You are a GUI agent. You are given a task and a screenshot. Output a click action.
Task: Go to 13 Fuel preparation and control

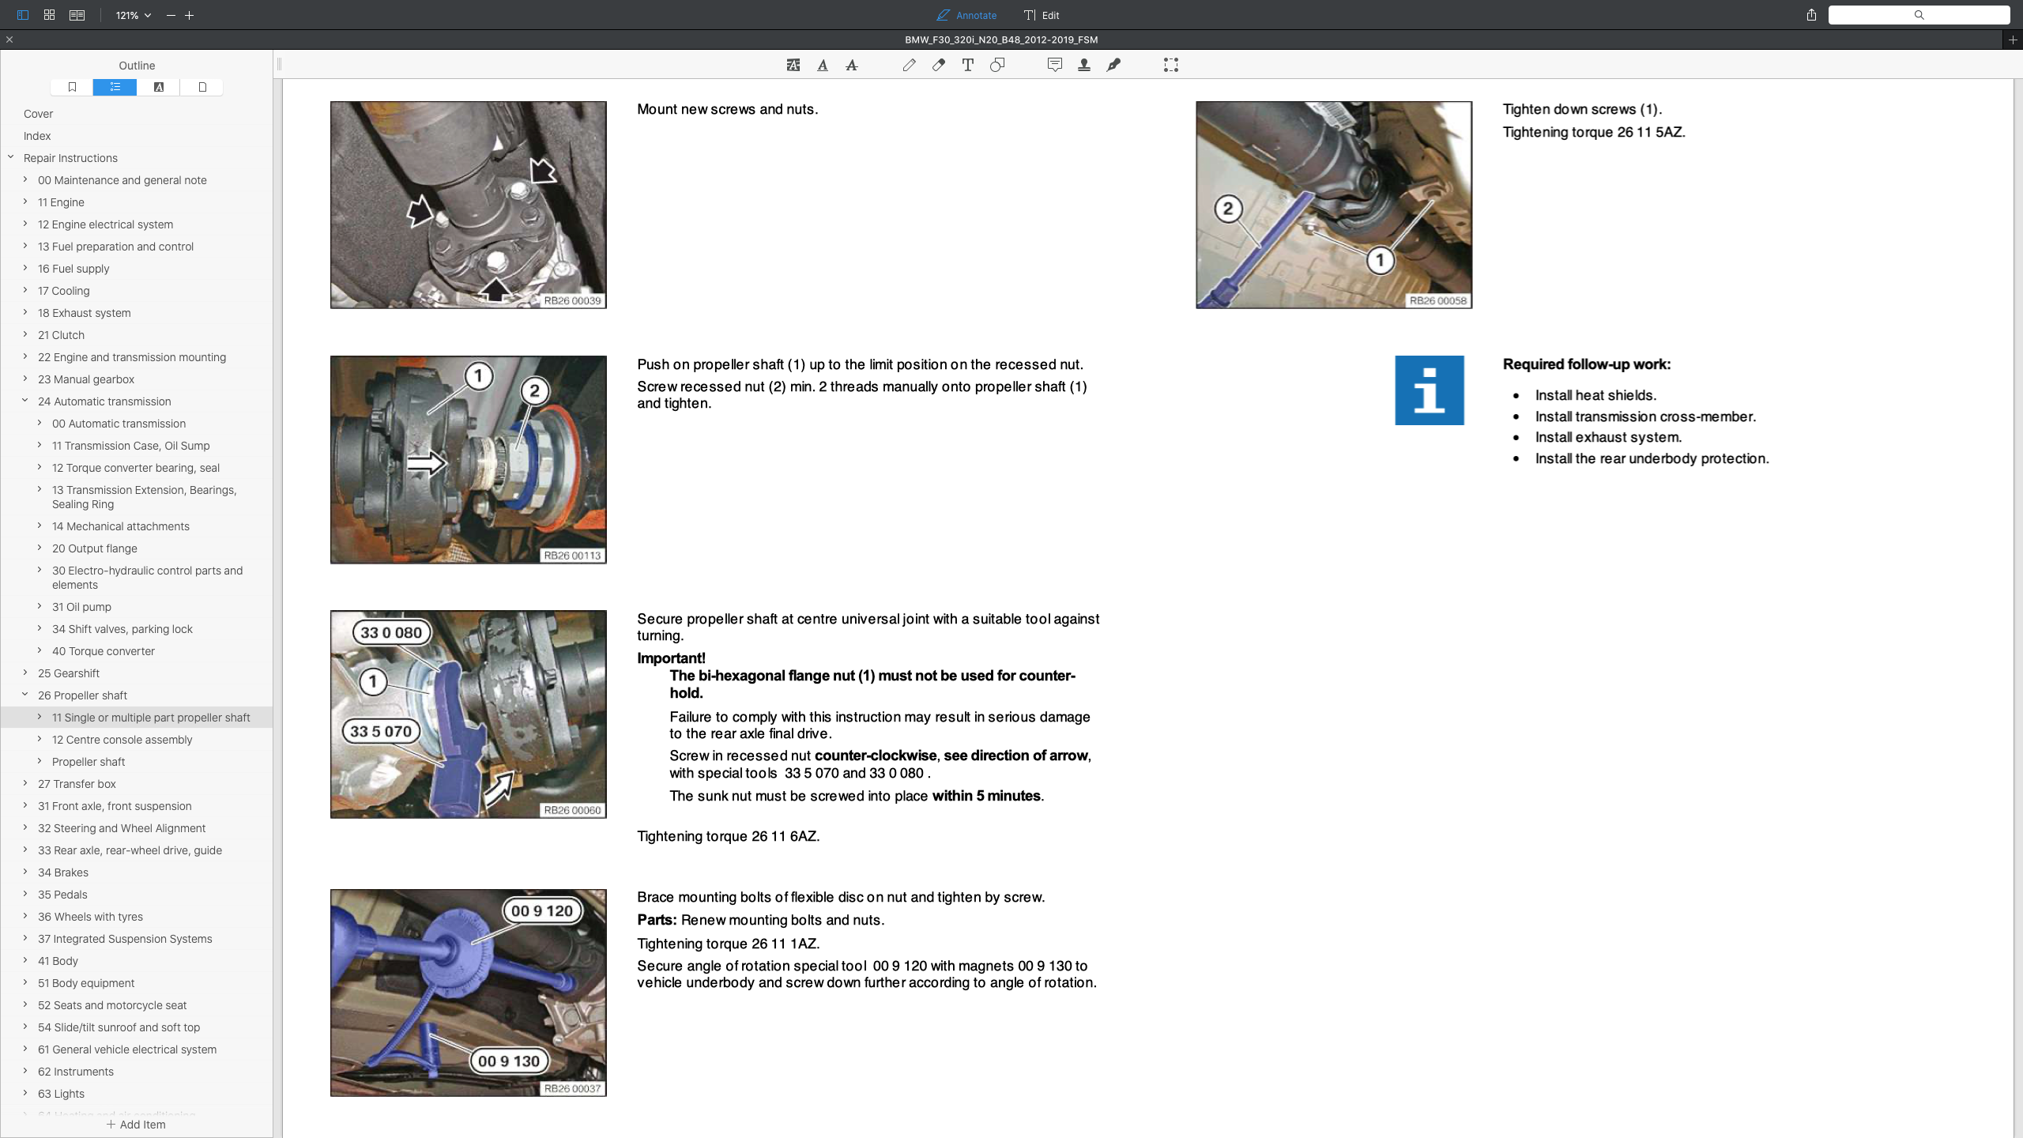pyautogui.click(x=115, y=247)
